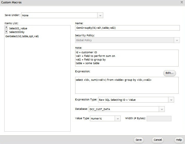Open the Security Policy dropdown arrow

pos(177,40)
